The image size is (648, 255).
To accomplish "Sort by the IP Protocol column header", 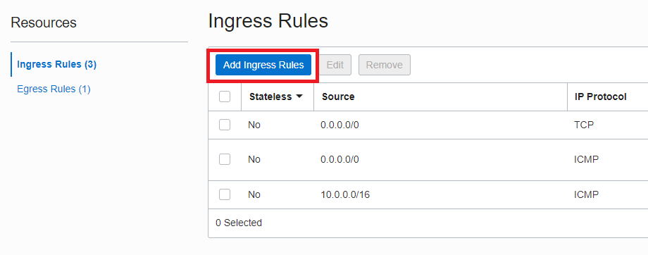I will pyautogui.click(x=601, y=97).
